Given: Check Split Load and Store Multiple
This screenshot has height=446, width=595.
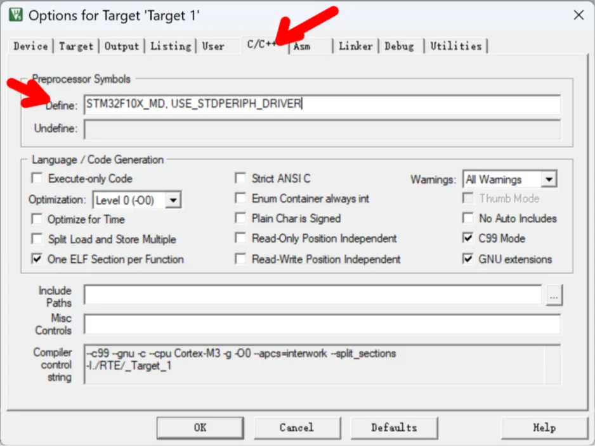Looking at the screenshot, I should click(37, 239).
